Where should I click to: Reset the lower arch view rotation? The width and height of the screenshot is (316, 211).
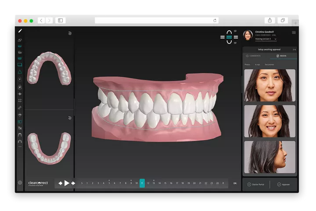(70, 118)
